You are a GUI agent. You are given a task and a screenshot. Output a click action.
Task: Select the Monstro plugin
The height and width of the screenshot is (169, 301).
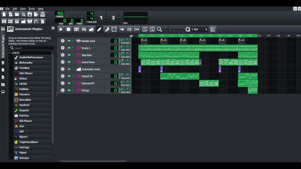[x=32, y=95]
